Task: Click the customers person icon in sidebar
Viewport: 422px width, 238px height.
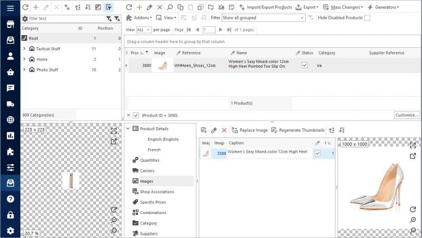Action: click(10, 56)
